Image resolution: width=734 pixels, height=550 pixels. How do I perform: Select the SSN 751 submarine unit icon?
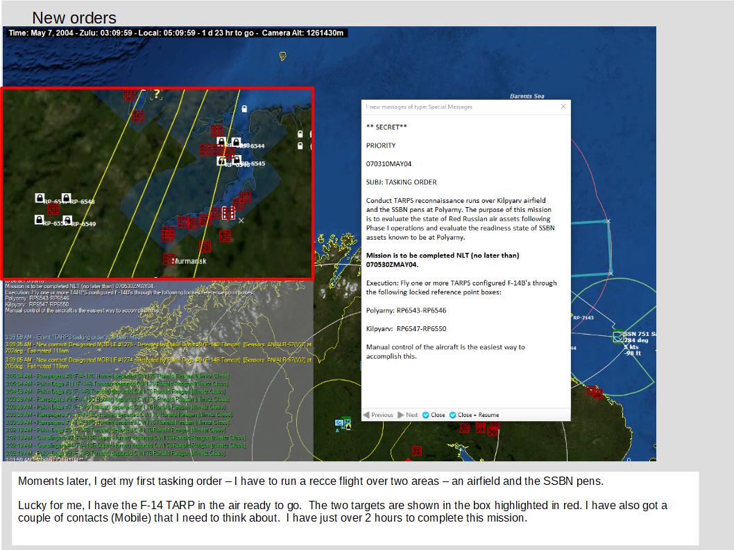(618, 337)
